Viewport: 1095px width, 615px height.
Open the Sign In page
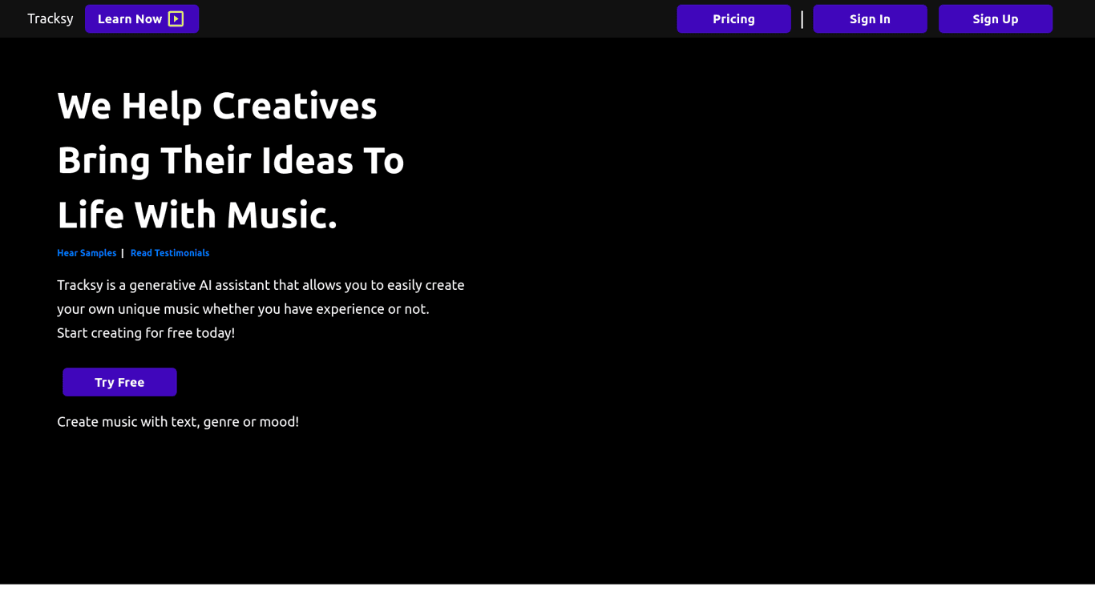[x=870, y=19]
